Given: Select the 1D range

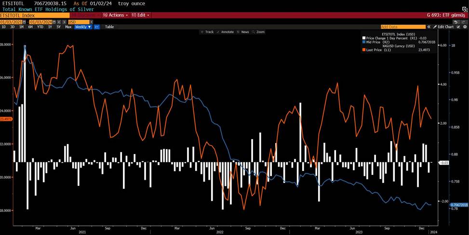Looking at the screenshot, I should coord(3,27).
